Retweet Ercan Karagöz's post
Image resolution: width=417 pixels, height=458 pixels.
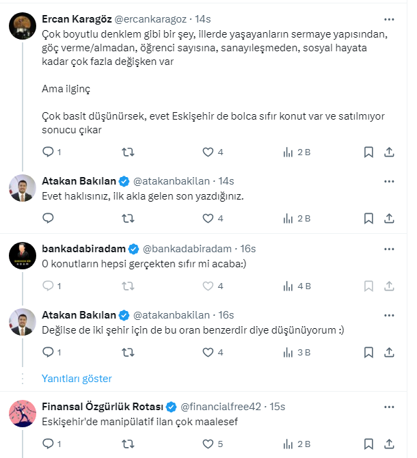(127, 152)
